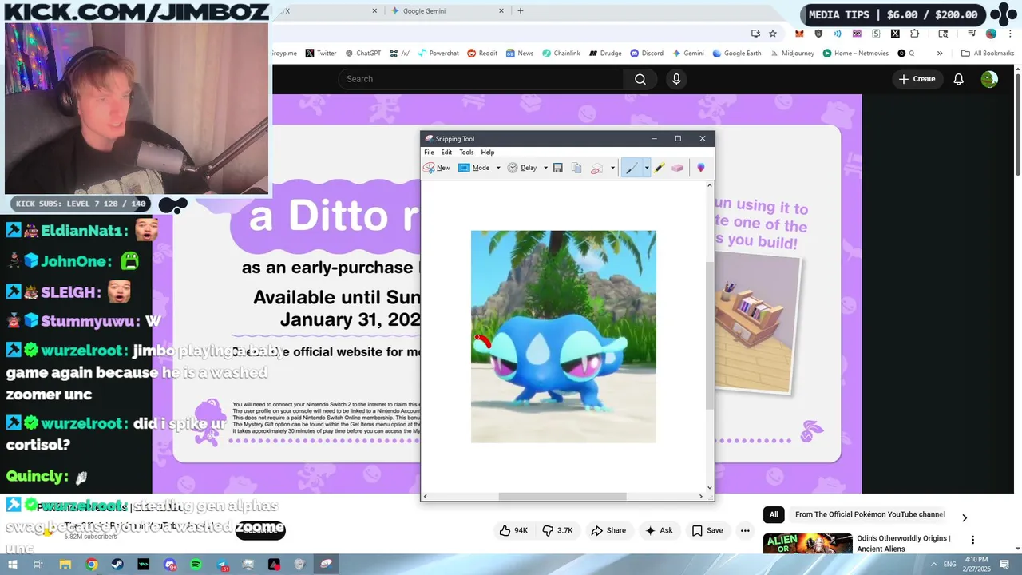Click the Mode button in Snipping Tool
The image size is (1022, 575).
point(474,168)
